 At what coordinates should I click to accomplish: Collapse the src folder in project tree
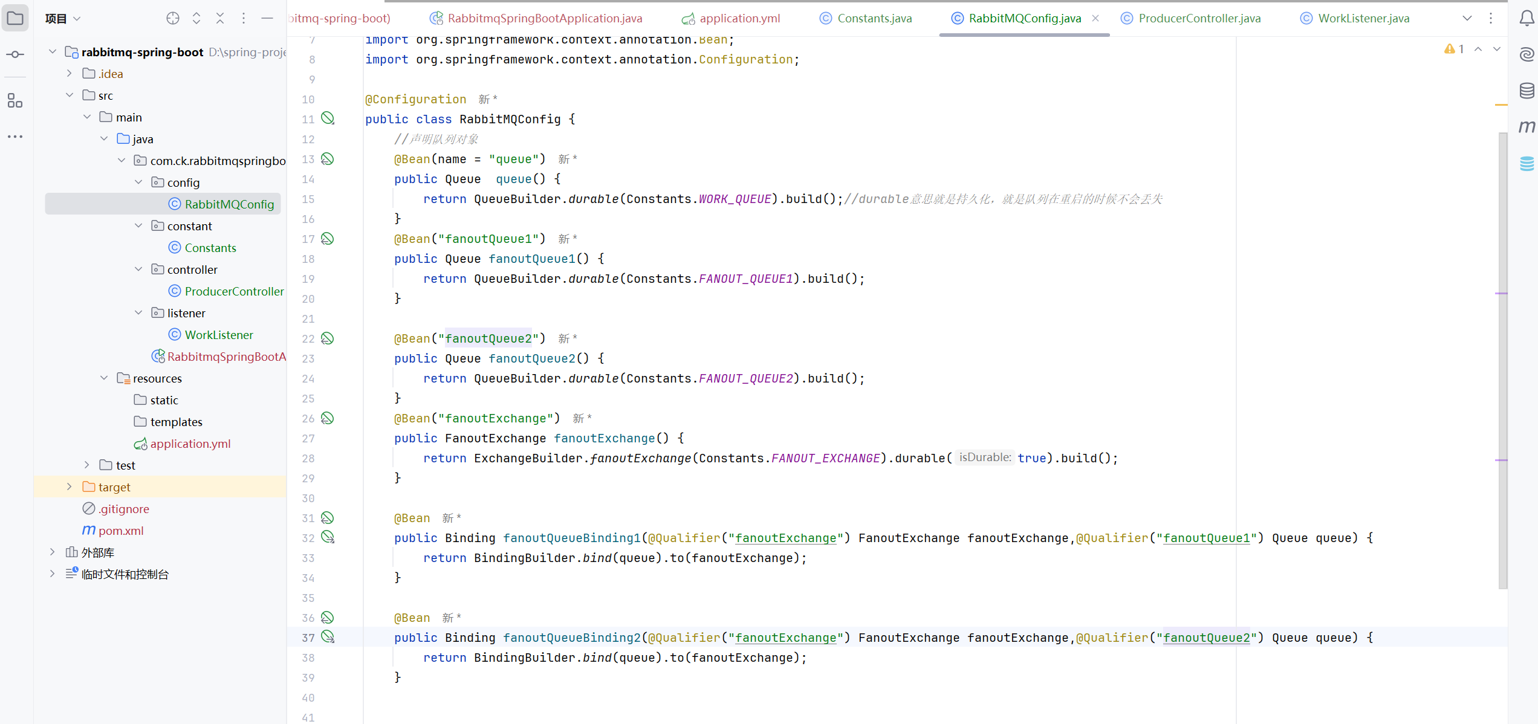tap(70, 95)
